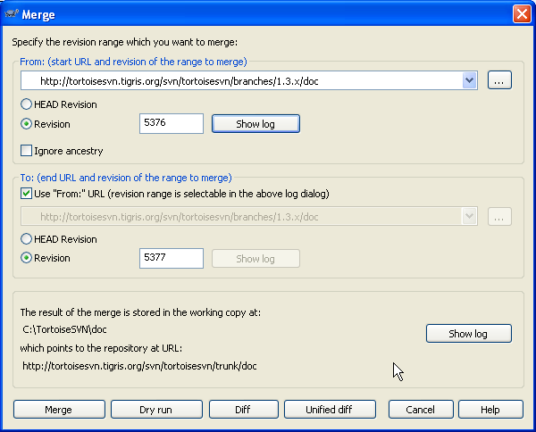536x432 pixels.
Task: Open the From URL dropdown list
Action: pyautogui.click(x=470, y=80)
